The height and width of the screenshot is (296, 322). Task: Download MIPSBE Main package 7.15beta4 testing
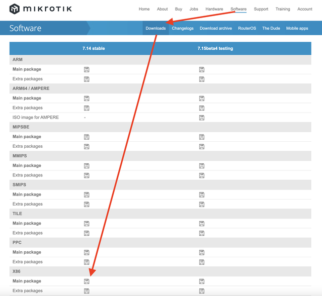(202, 137)
